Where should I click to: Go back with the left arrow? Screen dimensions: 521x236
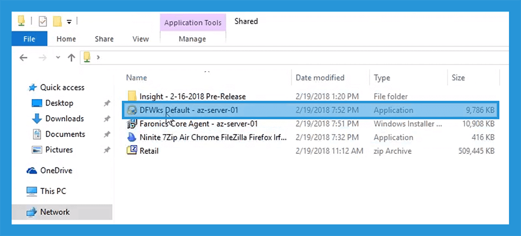point(23,57)
